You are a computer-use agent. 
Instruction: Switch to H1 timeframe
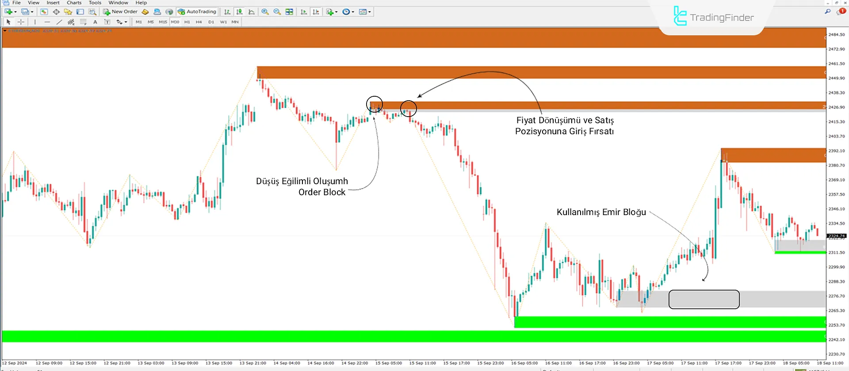coord(187,22)
